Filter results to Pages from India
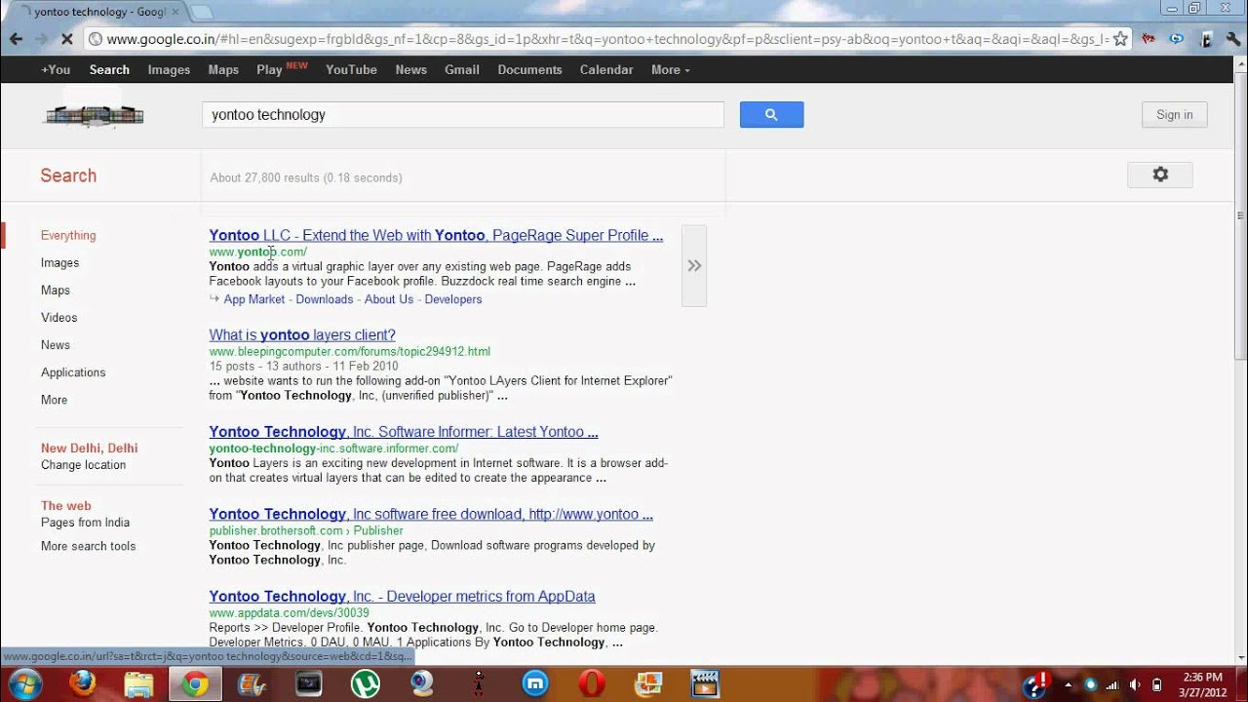This screenshot has height=702, width=1248. coord(85,523)
